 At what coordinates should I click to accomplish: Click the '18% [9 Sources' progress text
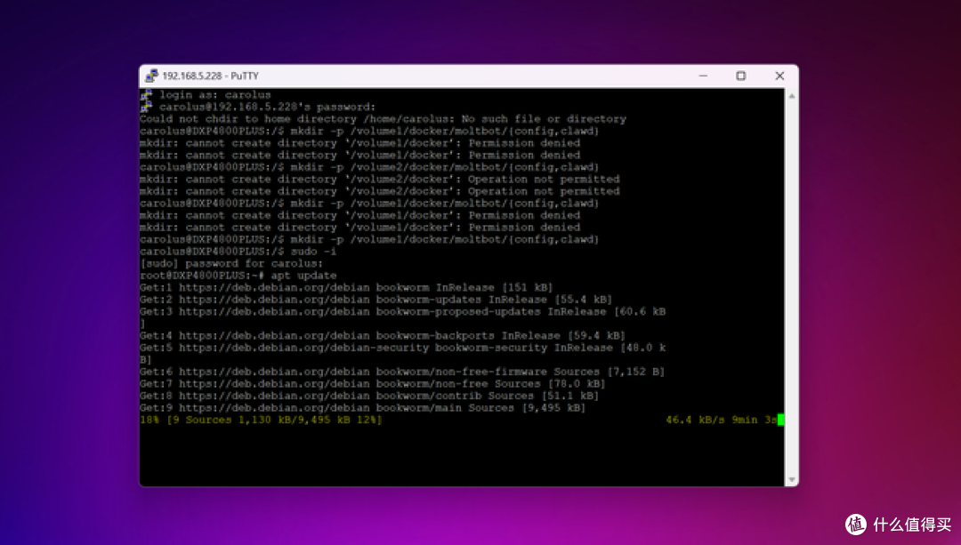(261, 420)
